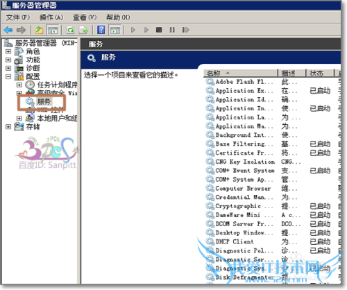This screenshot has height=290, width=347.
Task: Select Application Ma... service row
Action: click(273, 126)
